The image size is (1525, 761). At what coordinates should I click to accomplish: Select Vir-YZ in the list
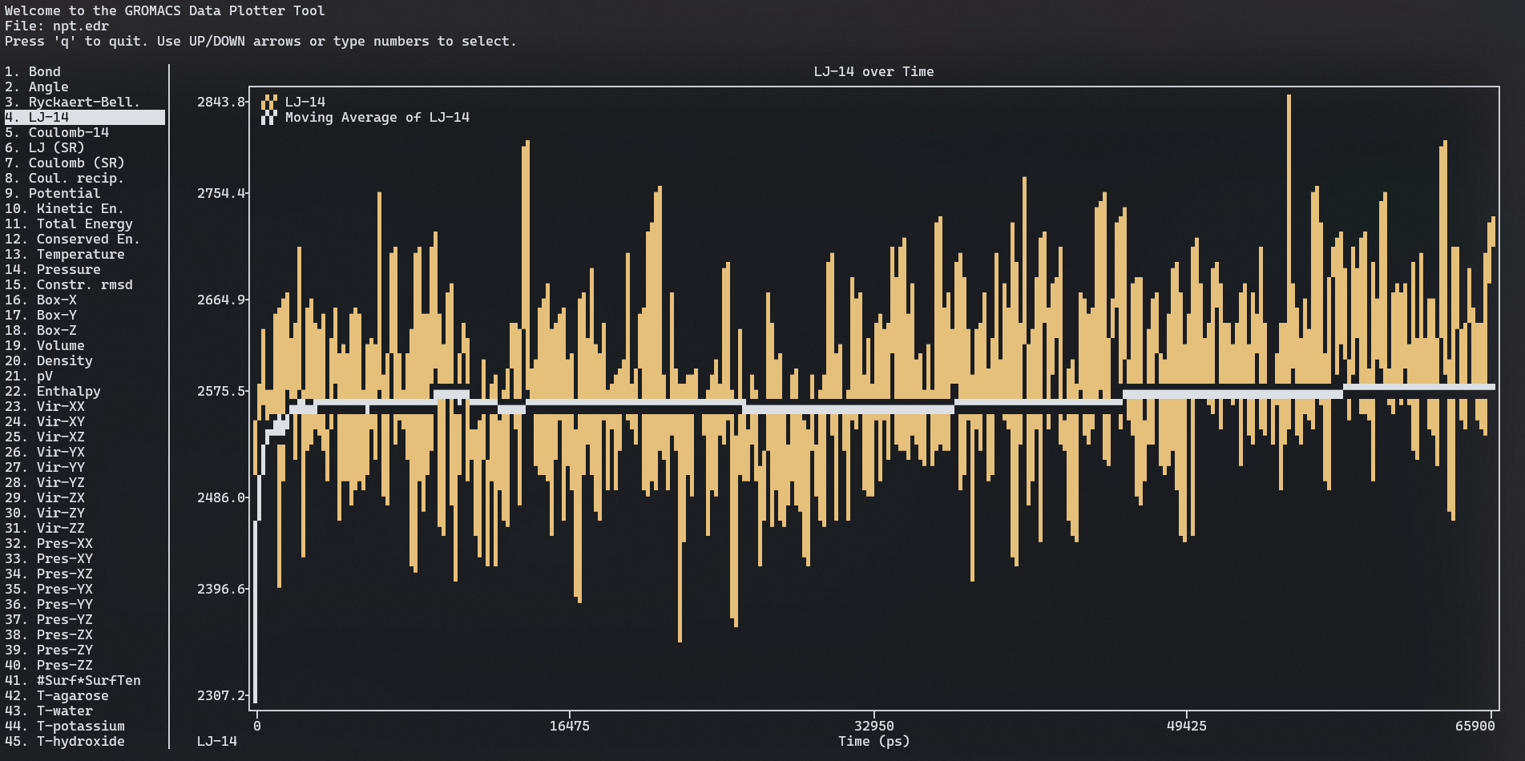[45, 482]
